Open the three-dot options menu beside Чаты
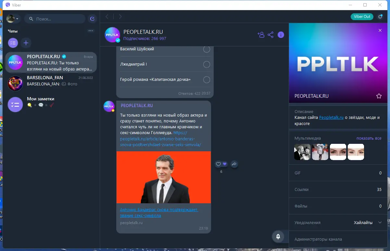Viewport: 390px width, 251px height. coord(91,30)
